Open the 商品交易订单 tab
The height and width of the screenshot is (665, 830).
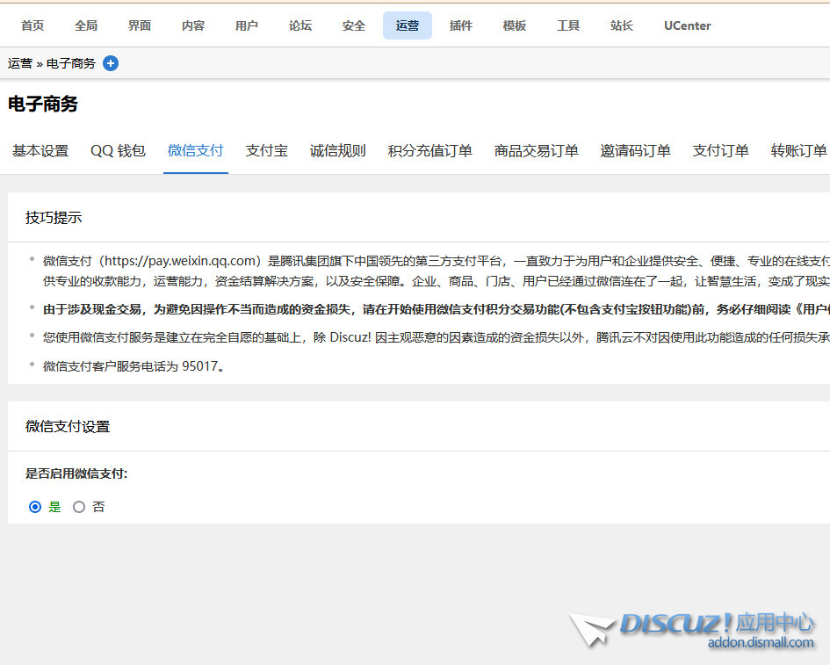coord(536,150)
